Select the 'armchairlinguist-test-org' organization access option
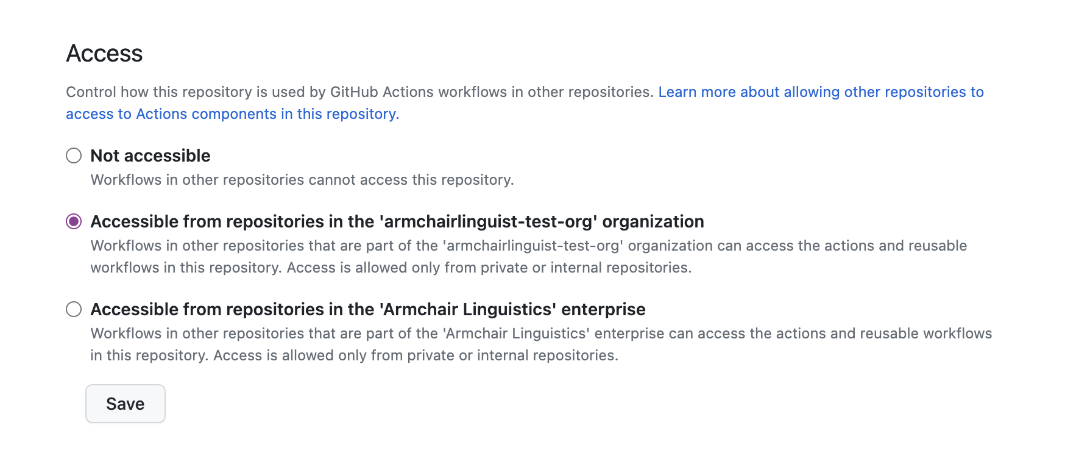The height and width of the screenshot is (450, 1065). pos(73,222)
